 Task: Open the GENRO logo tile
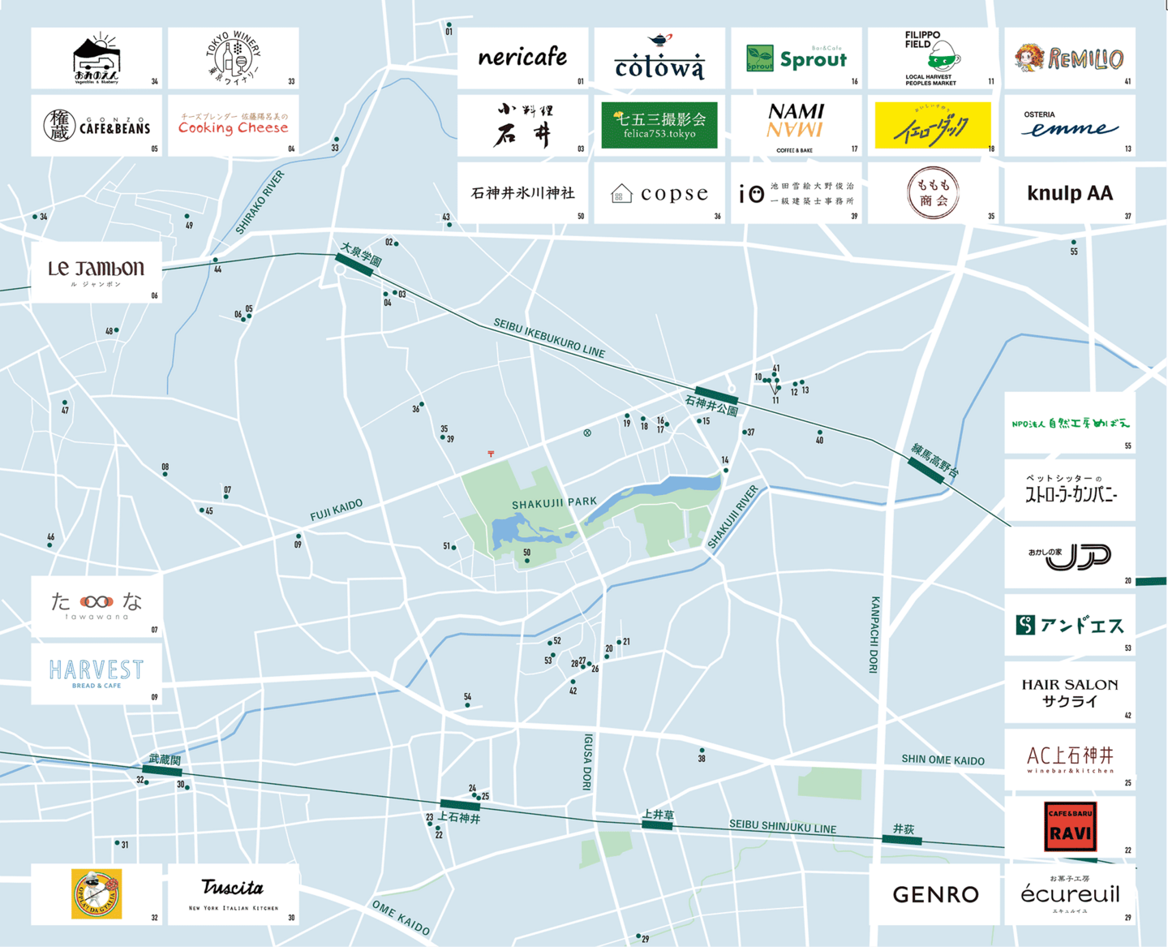pyautogui.click(x=934, y=894)
